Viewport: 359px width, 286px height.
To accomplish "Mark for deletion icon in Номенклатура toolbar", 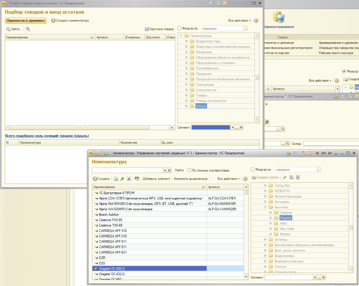I will click(x=129, y=179).
